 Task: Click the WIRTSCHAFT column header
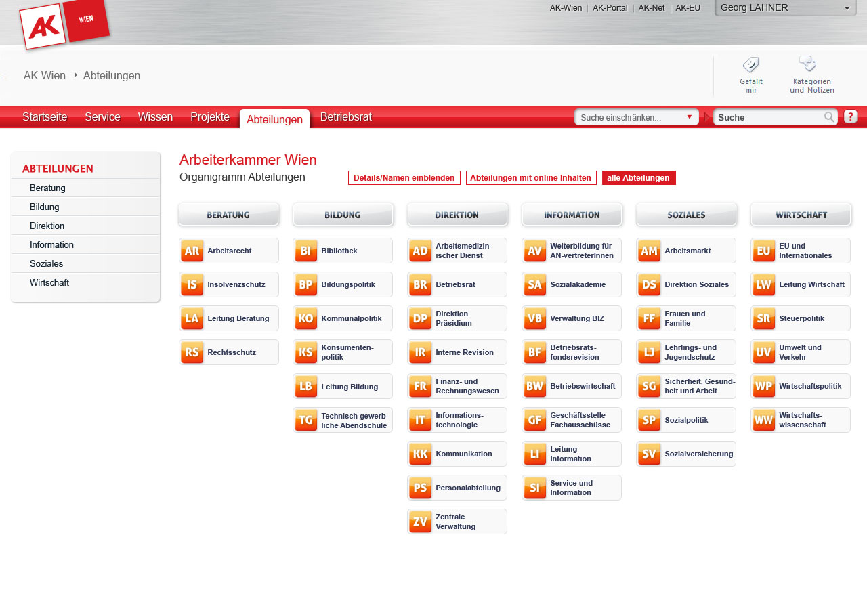[x=801, y=215]
